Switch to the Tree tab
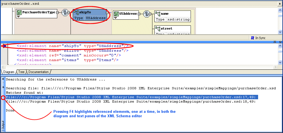283x133 pixels. pyautogui.click(x=21, y=72)
